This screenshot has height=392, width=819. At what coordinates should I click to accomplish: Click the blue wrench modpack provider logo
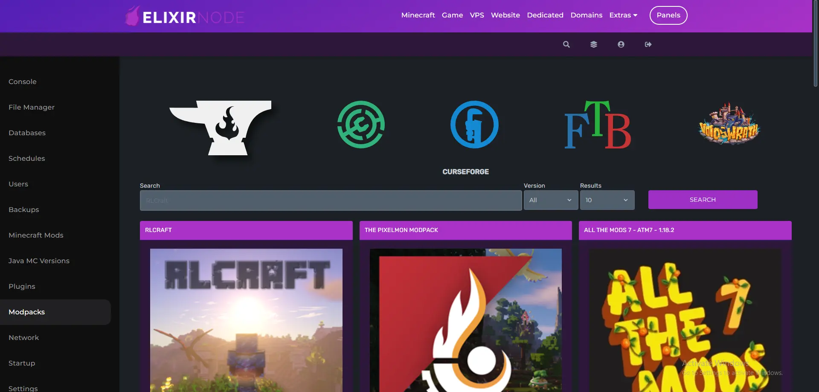point(474,125)
